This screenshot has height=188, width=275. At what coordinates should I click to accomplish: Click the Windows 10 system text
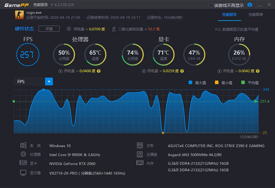pos(60,146)
